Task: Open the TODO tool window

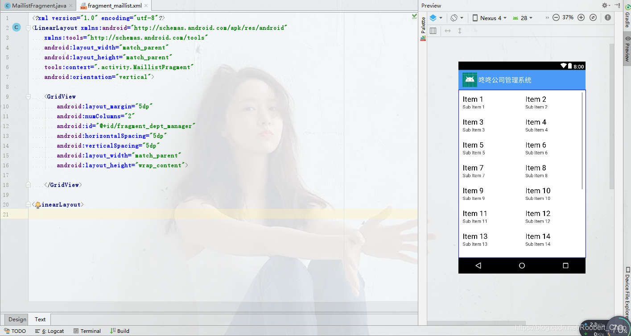Action: click(x=15, y=331)
